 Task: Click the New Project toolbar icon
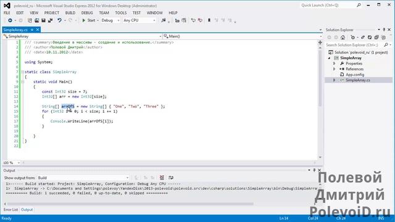pos(30,20)
